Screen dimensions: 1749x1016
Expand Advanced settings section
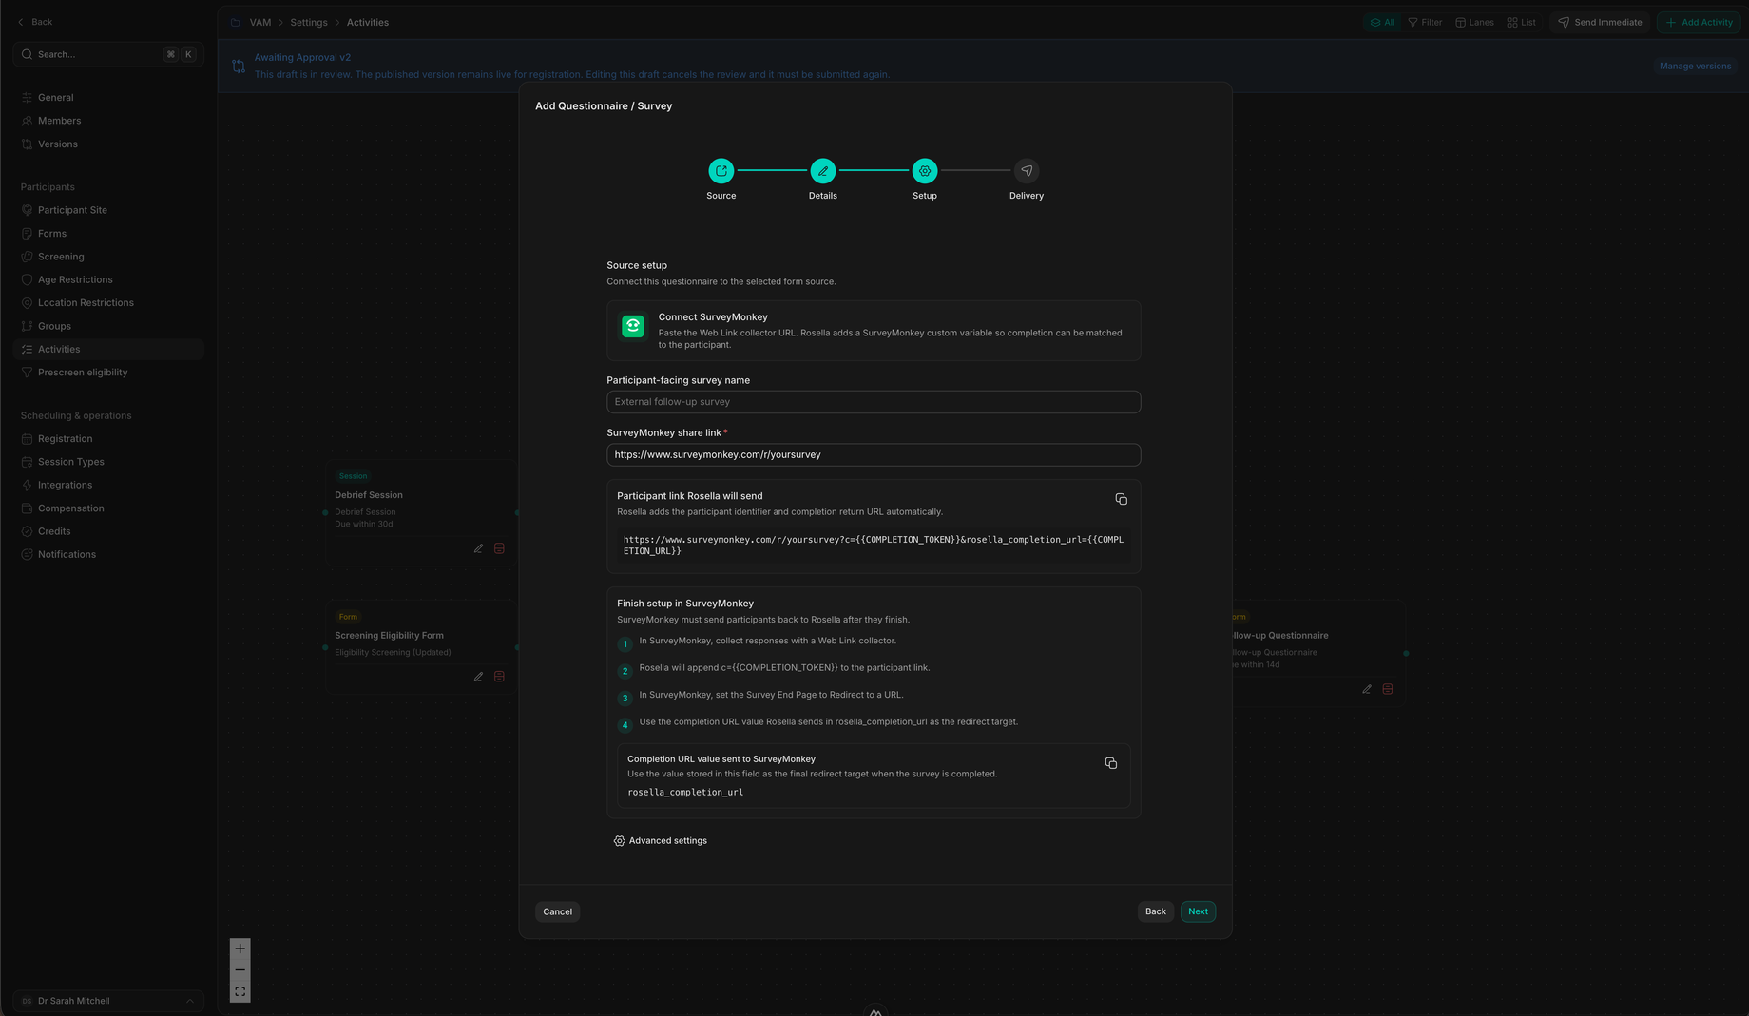click(x=661, y=841)
